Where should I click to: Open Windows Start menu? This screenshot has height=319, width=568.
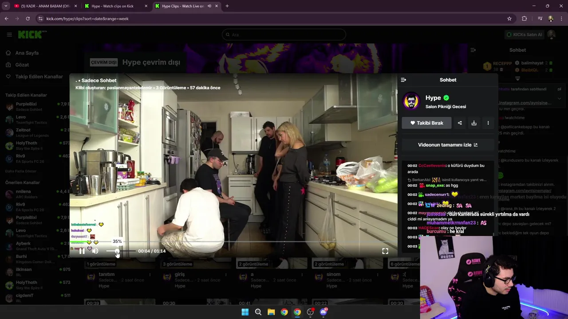click(245, 312)
